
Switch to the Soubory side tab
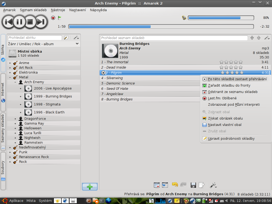pyautogui.click(x=3, y=171)
